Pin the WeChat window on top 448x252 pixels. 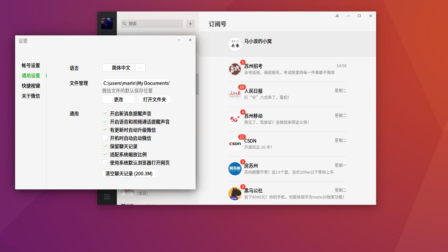(337, 16)
